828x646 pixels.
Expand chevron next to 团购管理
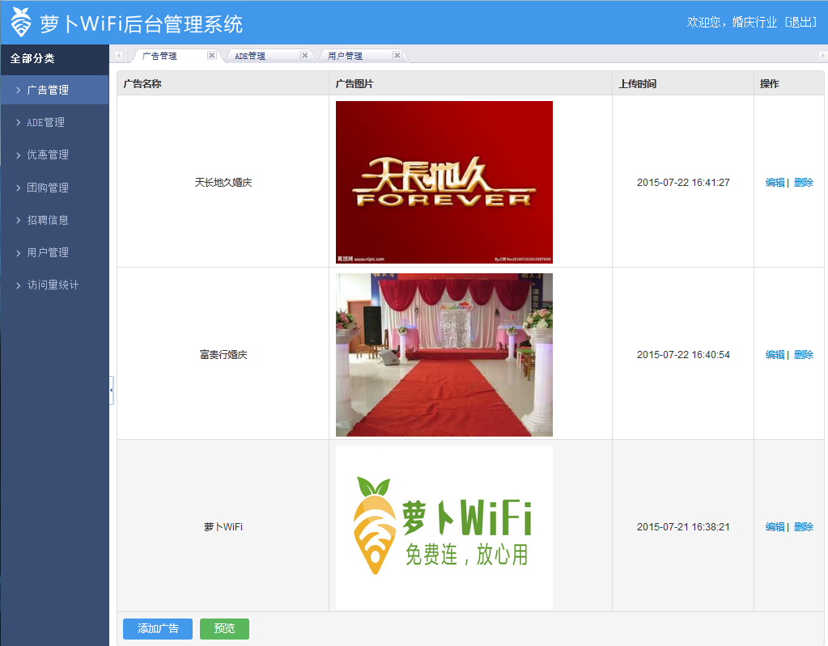click(x=19, y=188)
